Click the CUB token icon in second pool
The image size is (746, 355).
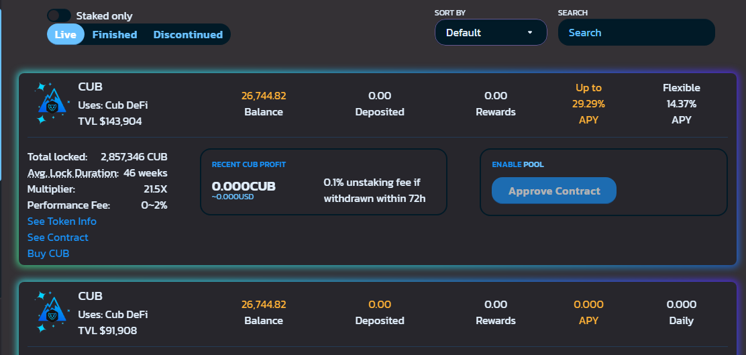52,312
